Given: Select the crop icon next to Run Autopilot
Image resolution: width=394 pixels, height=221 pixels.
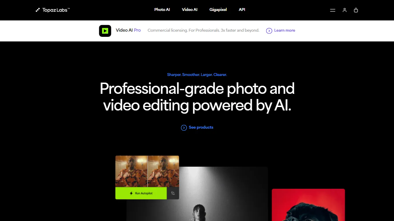Looking at the screenshot, I should pos(173,193).
